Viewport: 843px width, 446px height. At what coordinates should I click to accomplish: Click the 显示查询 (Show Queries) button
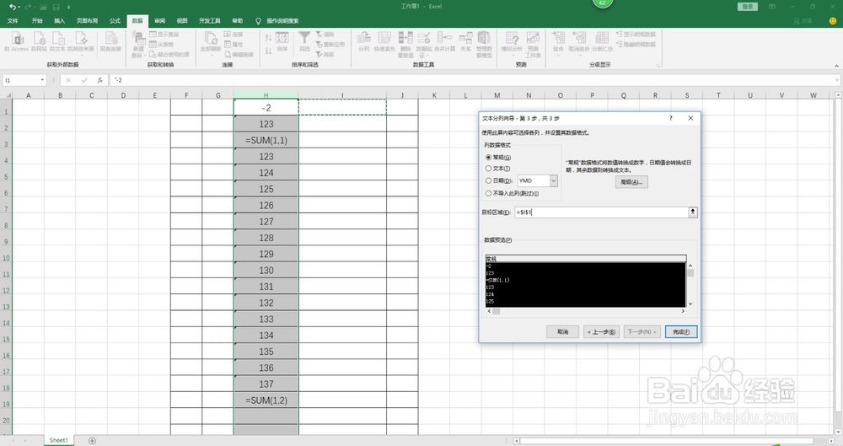[164, 34]
